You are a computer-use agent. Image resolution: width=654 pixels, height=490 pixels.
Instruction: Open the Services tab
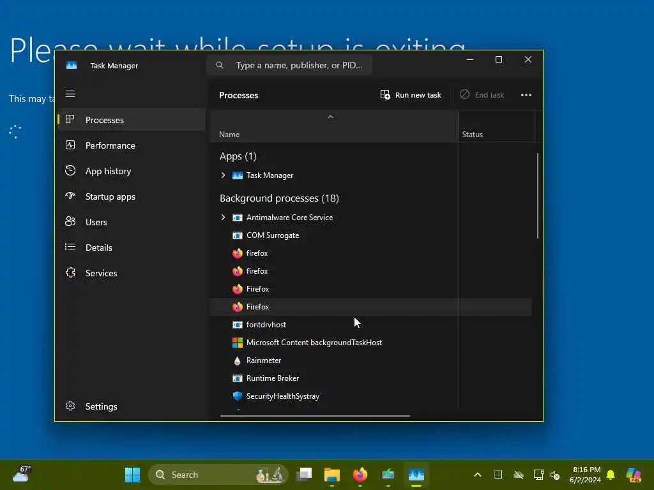click(x=132, y=273)
